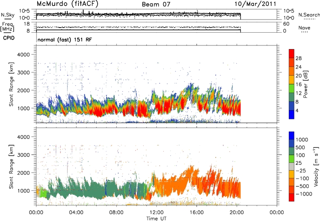Image resolution: width=320 pixels, height=221 pixels.
Task: Click the '500' label on velocity color bar
Action: pyautogui.click(x=300, y=147)
